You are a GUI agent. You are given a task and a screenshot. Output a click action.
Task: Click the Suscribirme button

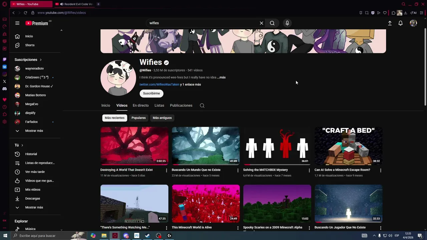(151, 93)
